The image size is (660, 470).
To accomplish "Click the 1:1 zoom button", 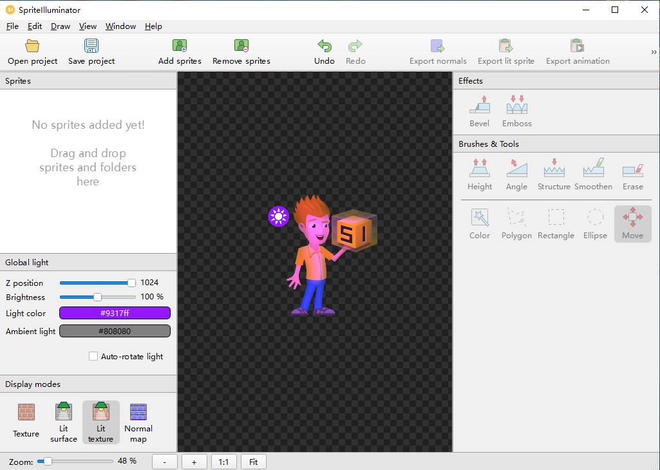I will [x=223, y=462].
